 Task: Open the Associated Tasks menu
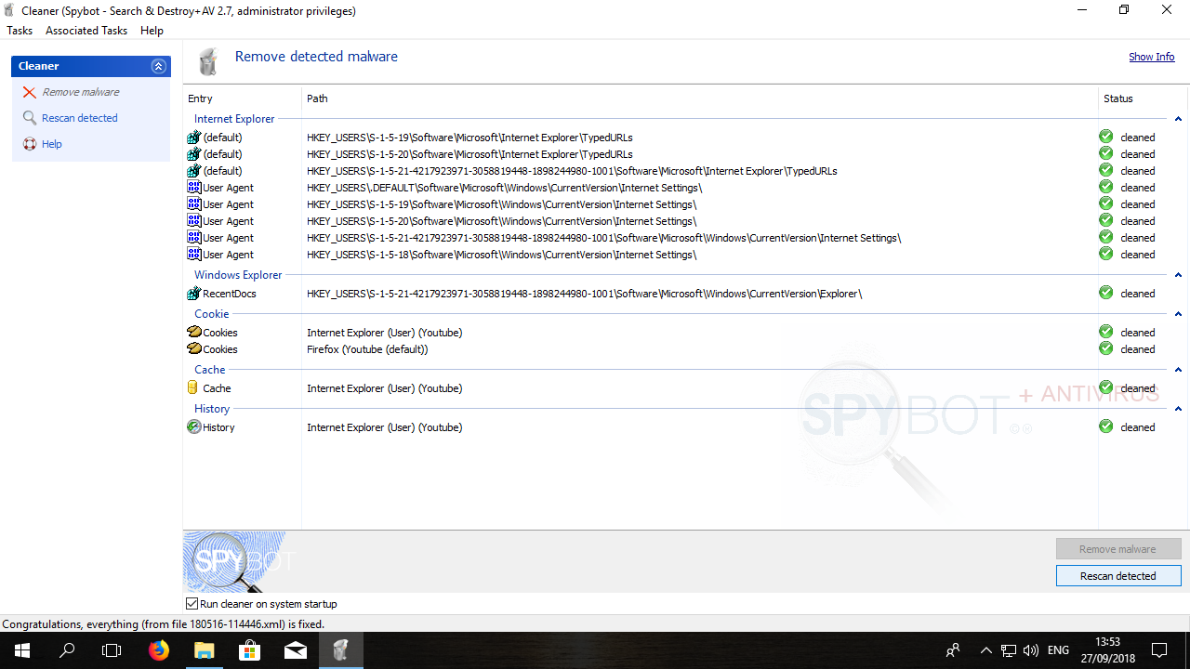(x=86, y=31)
